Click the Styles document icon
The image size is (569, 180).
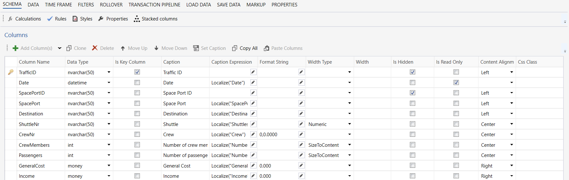(x=75, y=19)
